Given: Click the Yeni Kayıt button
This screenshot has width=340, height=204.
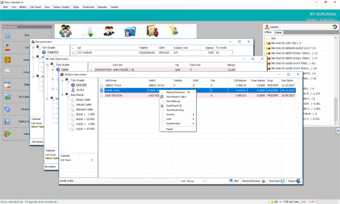Looking at the screenshot, I should tap(276, 181).
